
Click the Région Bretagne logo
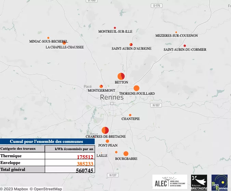199,182
